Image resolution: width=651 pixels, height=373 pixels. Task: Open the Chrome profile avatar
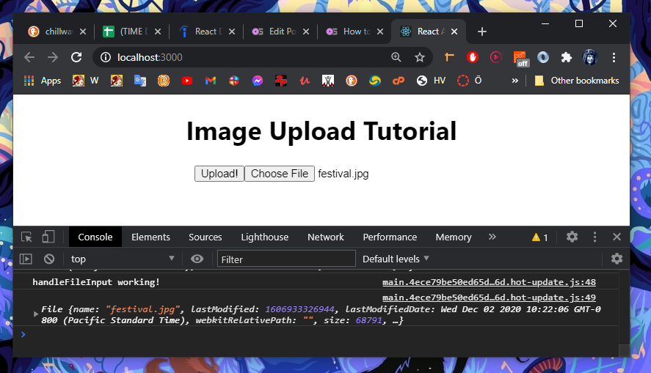click(x=590, y=57)
